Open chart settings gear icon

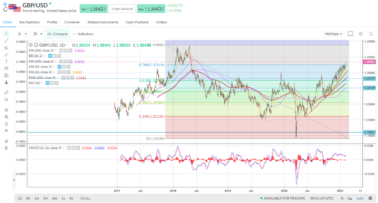[x=361, y=34]
